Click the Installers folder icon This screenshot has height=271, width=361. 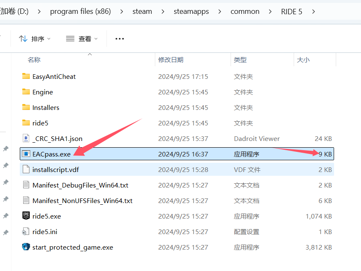click(x=26, y=107)
